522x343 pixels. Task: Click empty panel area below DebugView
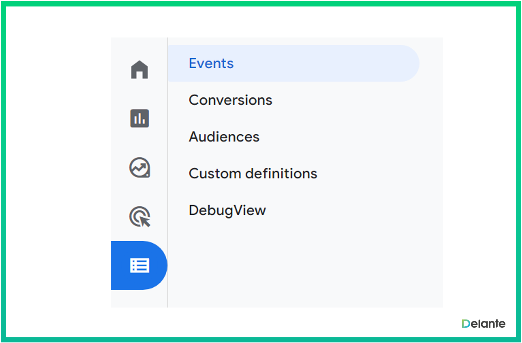(303, 263)
